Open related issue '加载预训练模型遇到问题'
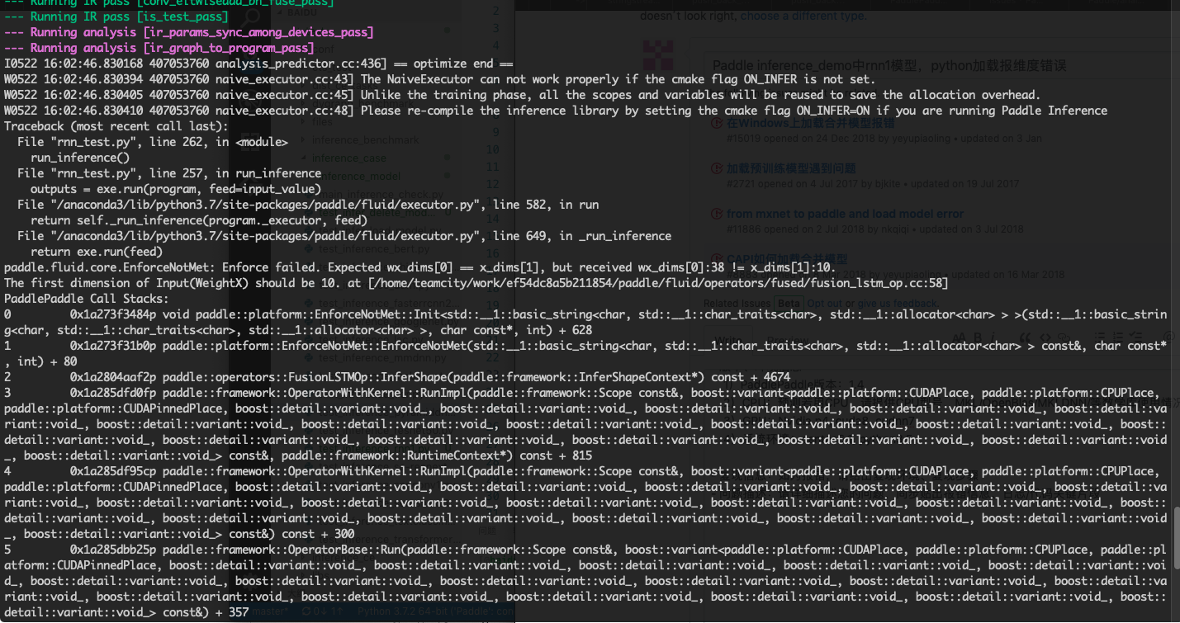The width and height of the screenshot is (1180, 623). coord(791,168)
